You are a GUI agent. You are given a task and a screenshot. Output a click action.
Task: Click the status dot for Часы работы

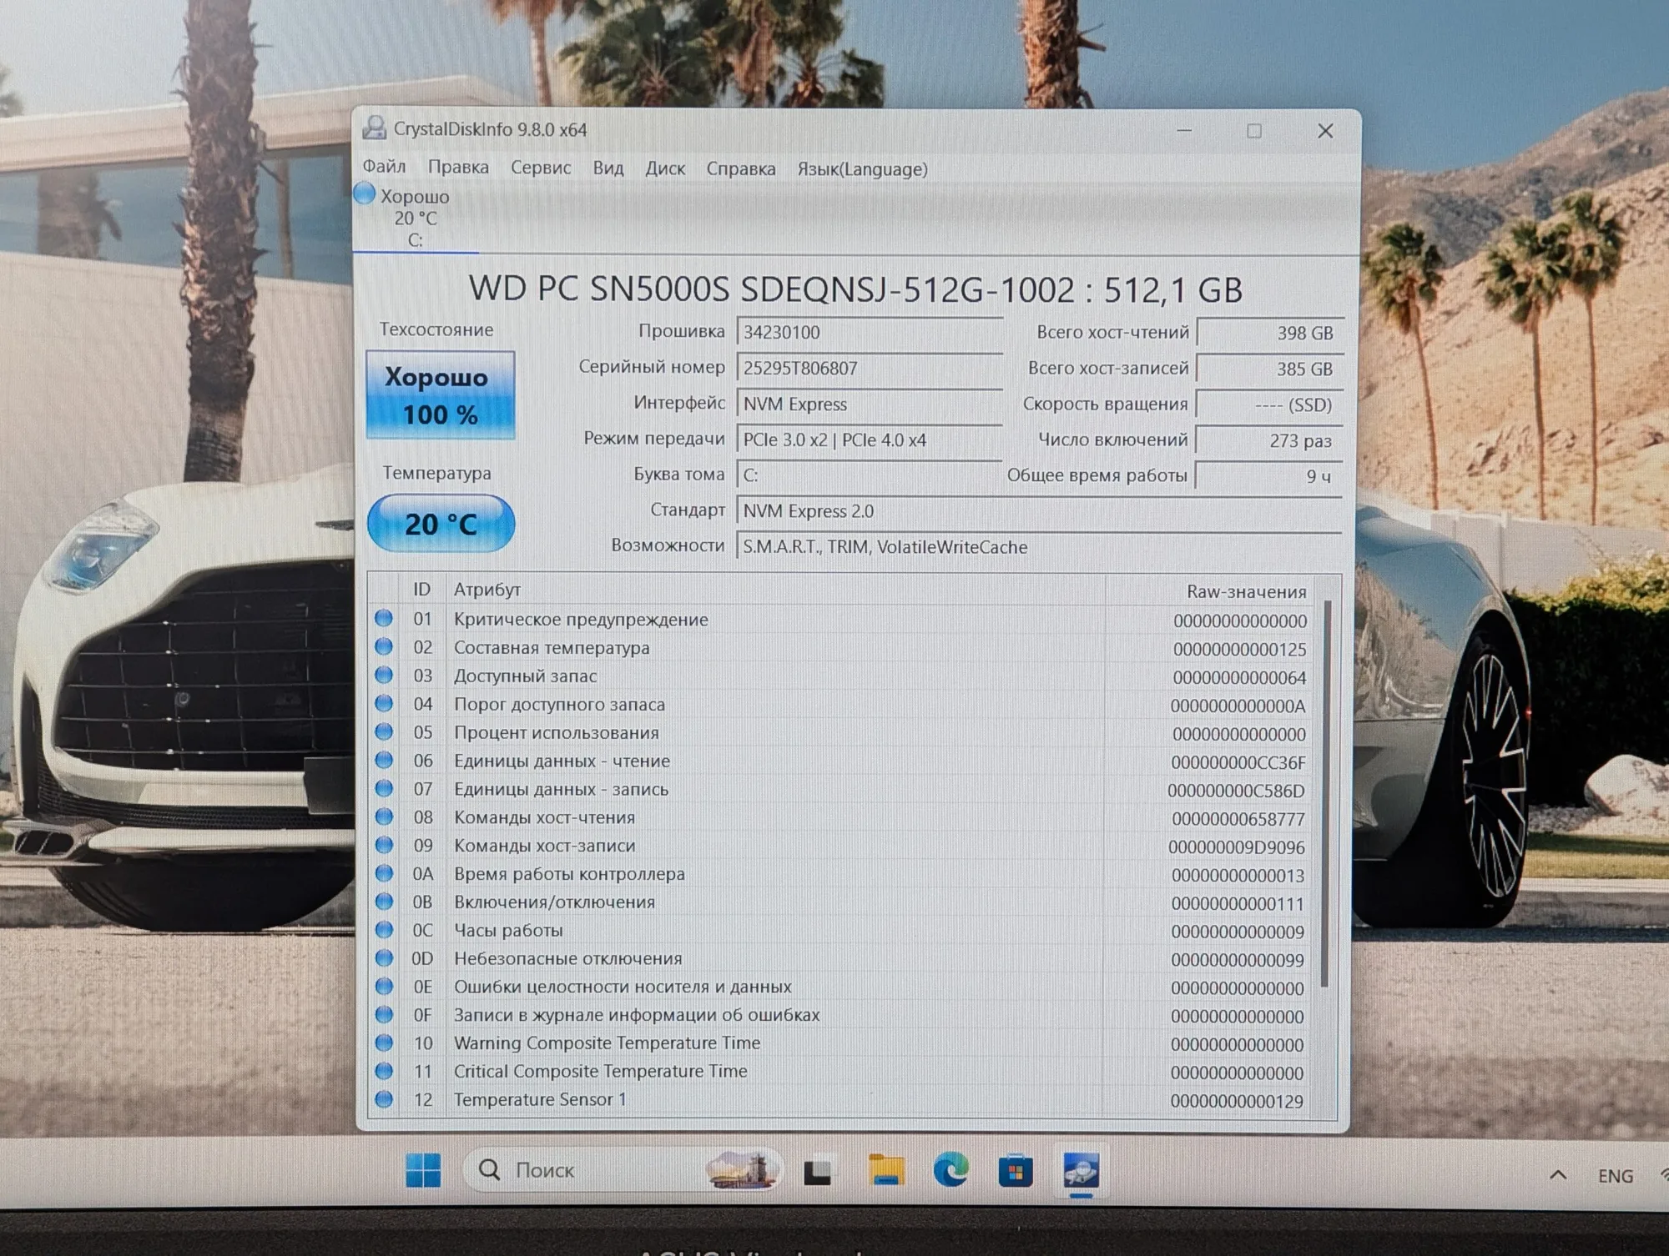click(x=384, y=929)
